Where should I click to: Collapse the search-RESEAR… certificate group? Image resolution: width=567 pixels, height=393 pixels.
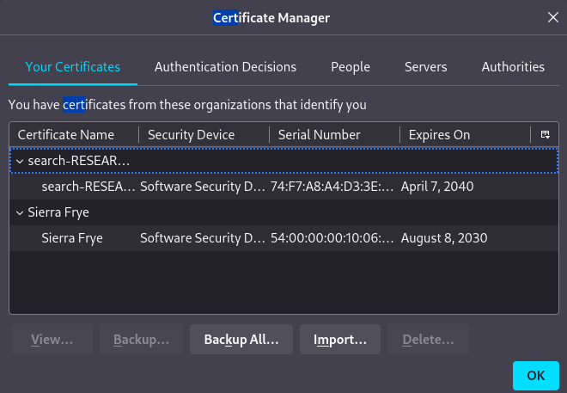pyautogui.click(x=20, y=161)
